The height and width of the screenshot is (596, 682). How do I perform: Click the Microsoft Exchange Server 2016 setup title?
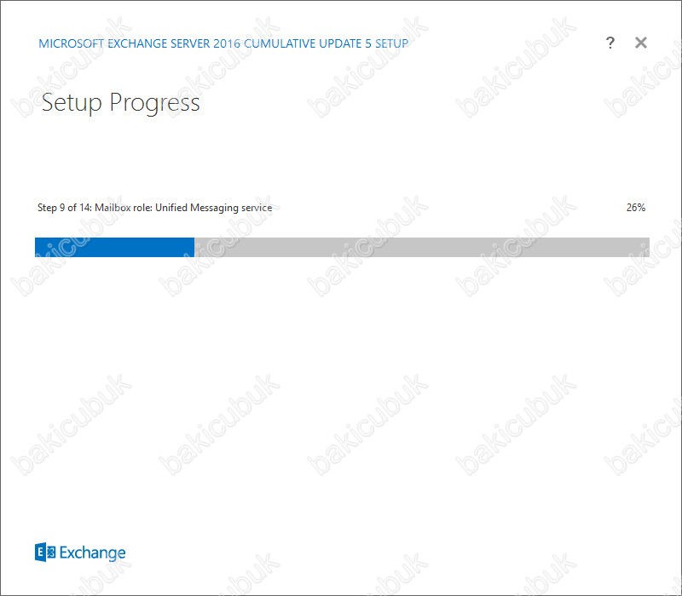223,43
